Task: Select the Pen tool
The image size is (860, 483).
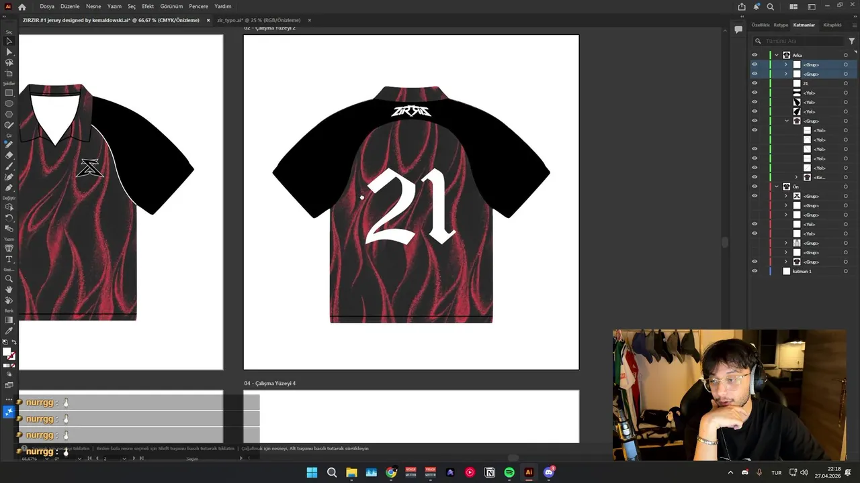Action: [9, 187]
